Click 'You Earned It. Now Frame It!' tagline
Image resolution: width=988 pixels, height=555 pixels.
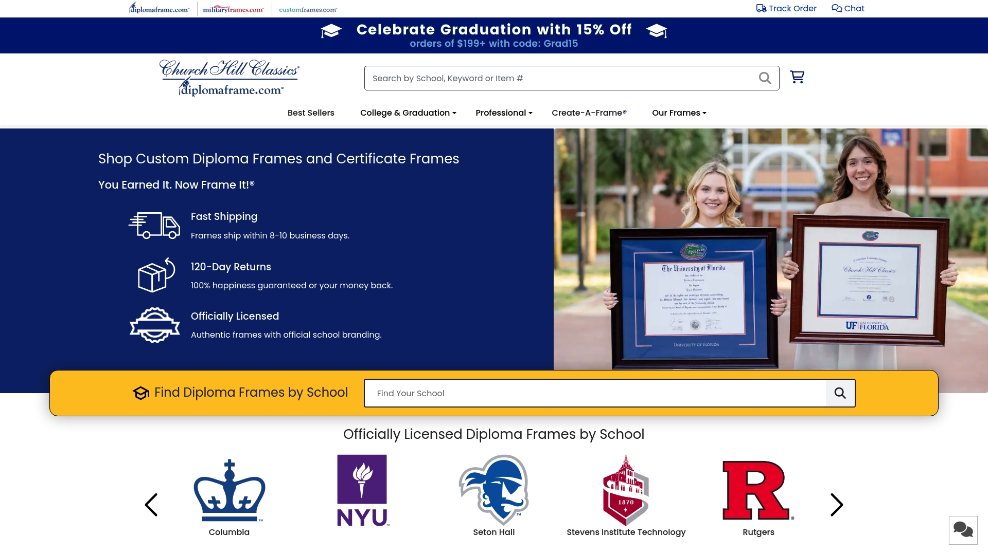[x=177, y=185]
